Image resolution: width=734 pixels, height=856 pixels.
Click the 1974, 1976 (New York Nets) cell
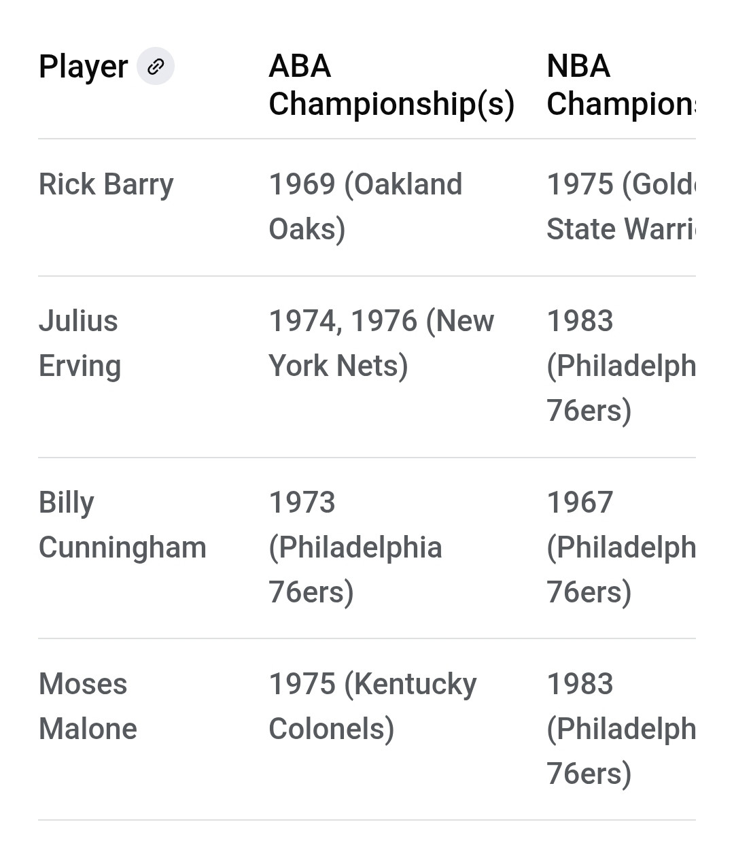[381, 343]
